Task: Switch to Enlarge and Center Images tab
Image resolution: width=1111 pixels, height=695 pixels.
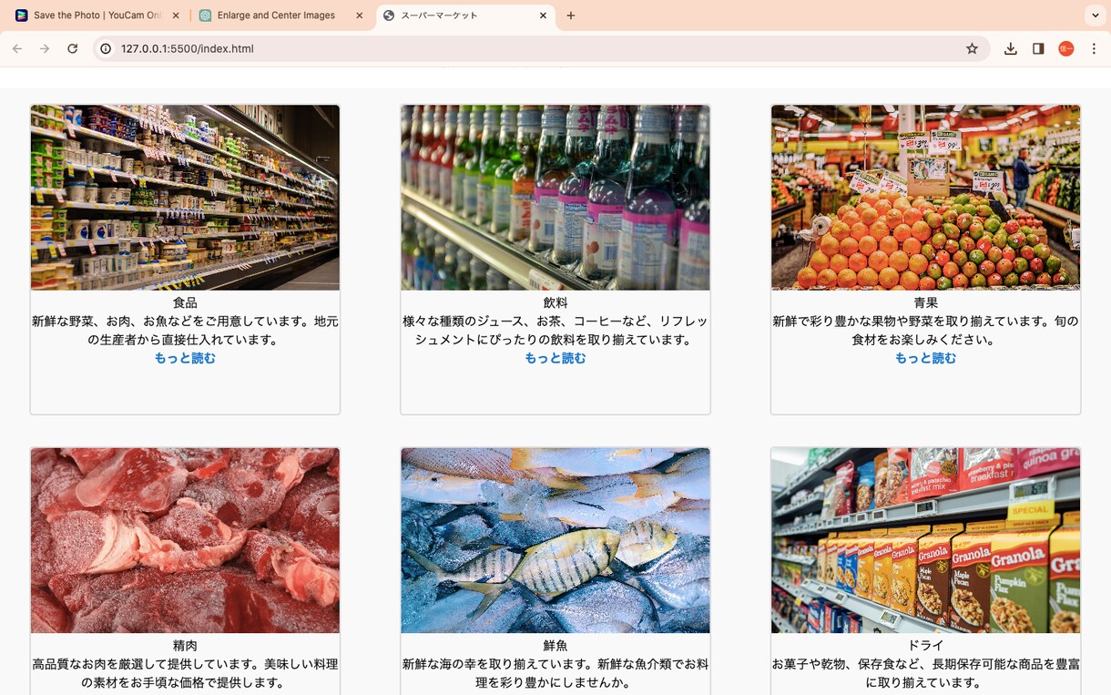Action: point(281,15)
